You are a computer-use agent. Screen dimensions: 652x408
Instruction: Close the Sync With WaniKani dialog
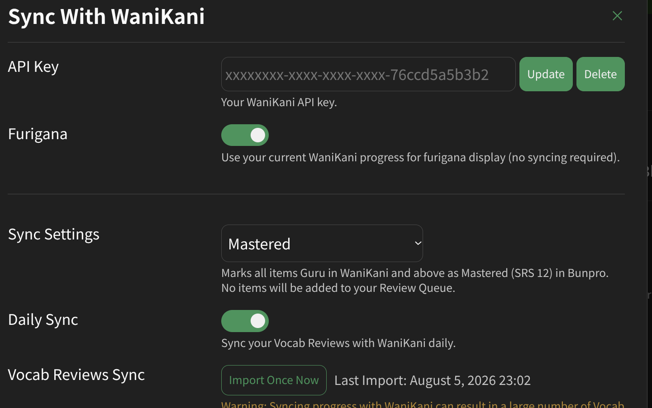click(617, 16)
